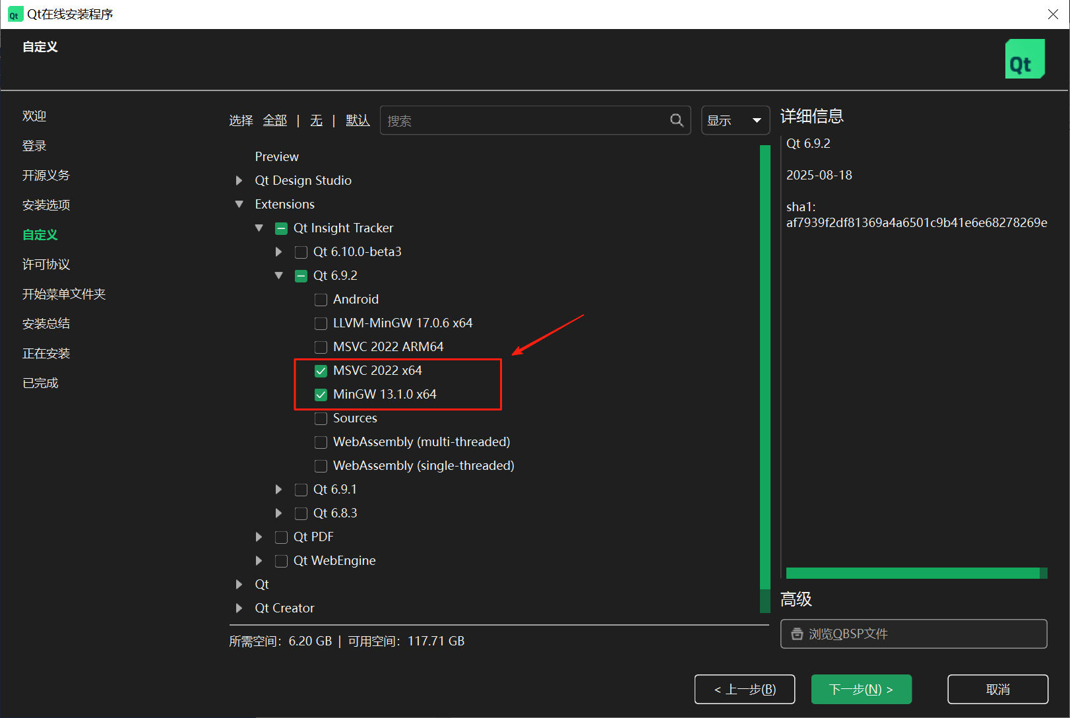Expand the Qt PDF node

[x=259, y=537]
